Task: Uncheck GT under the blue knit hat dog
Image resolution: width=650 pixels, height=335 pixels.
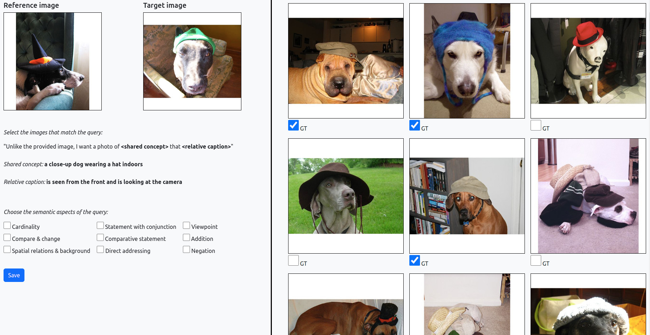Action: click(x=415, y=125)
